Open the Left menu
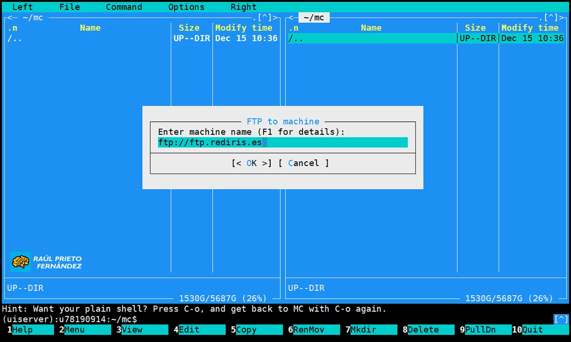This screenshot has width=571, height=342. click(22, 7)
